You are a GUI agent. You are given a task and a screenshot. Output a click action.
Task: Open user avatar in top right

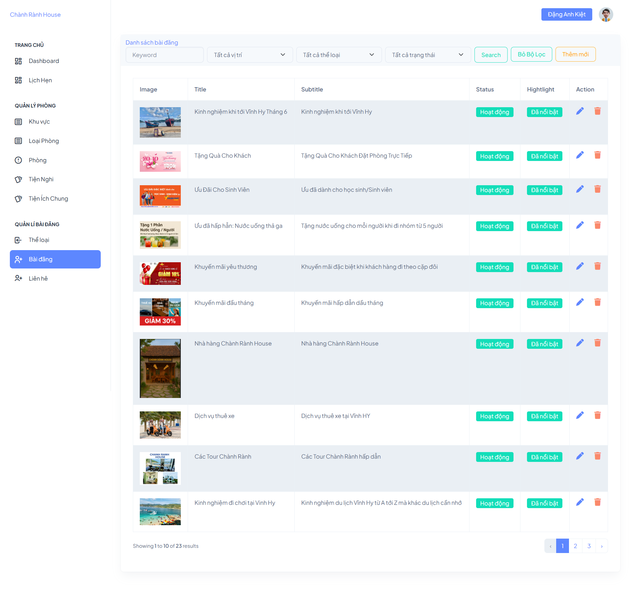pos(606,14)
